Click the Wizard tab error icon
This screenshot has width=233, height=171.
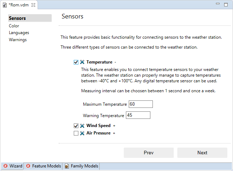pos(6,166)
